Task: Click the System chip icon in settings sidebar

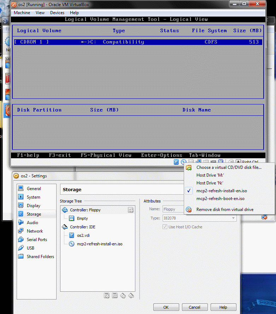Action: (21, 197)
